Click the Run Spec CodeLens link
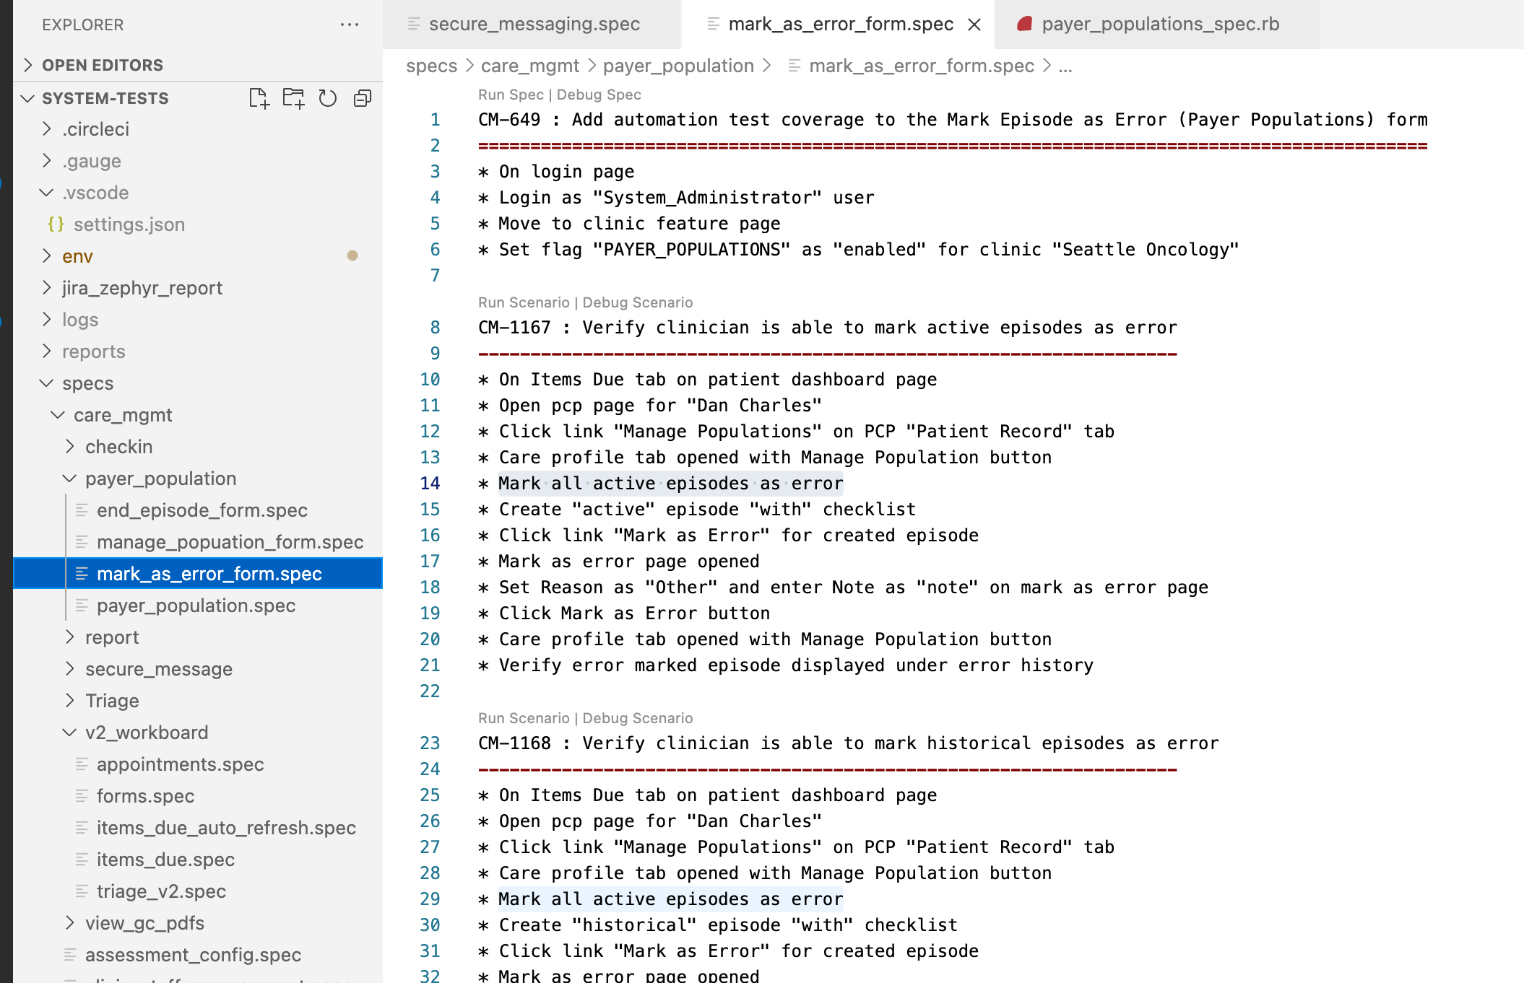 click(x=511, y=94)
